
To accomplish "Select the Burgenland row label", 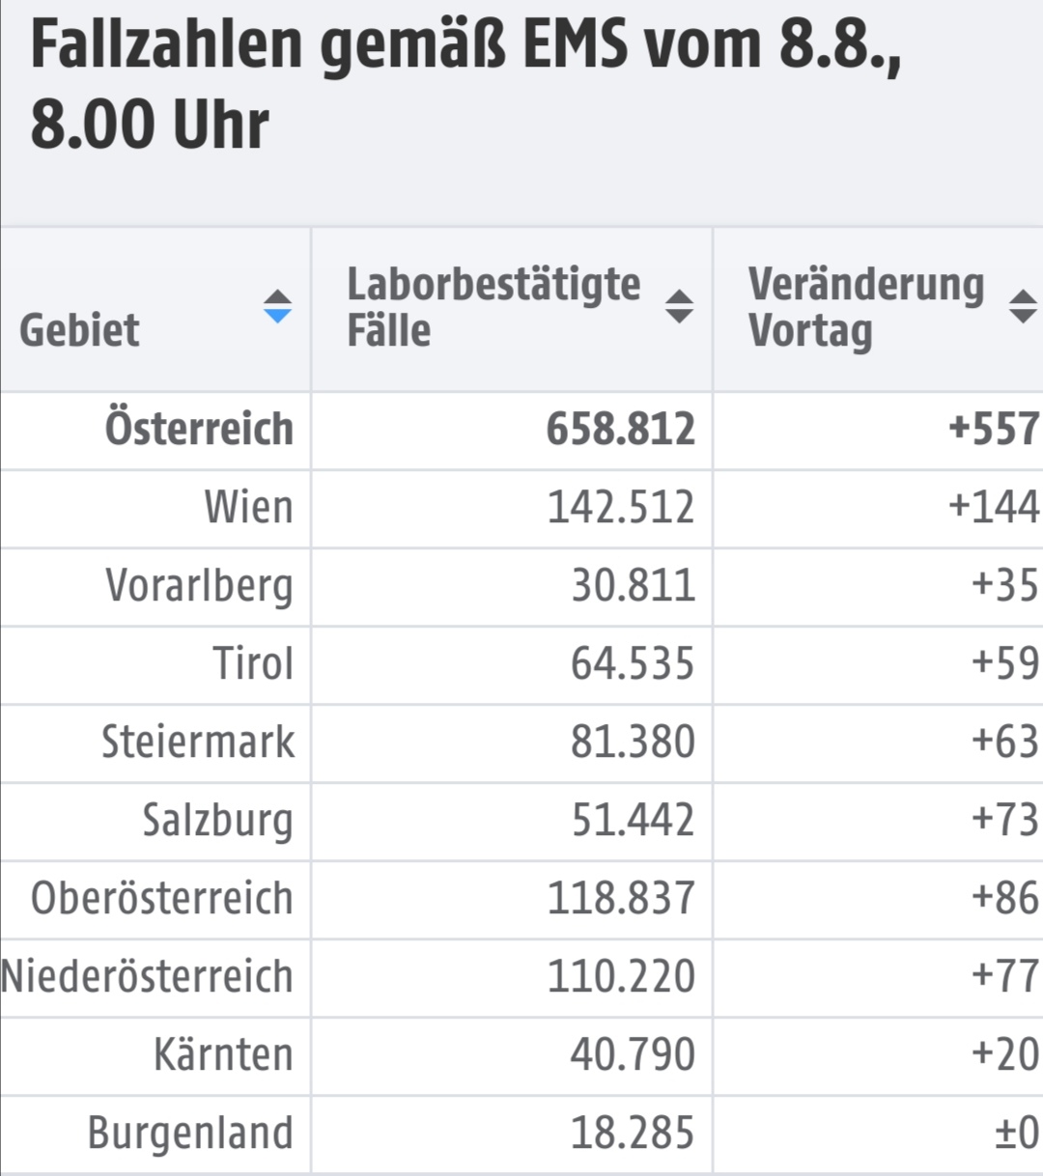I will (190, 1134).
